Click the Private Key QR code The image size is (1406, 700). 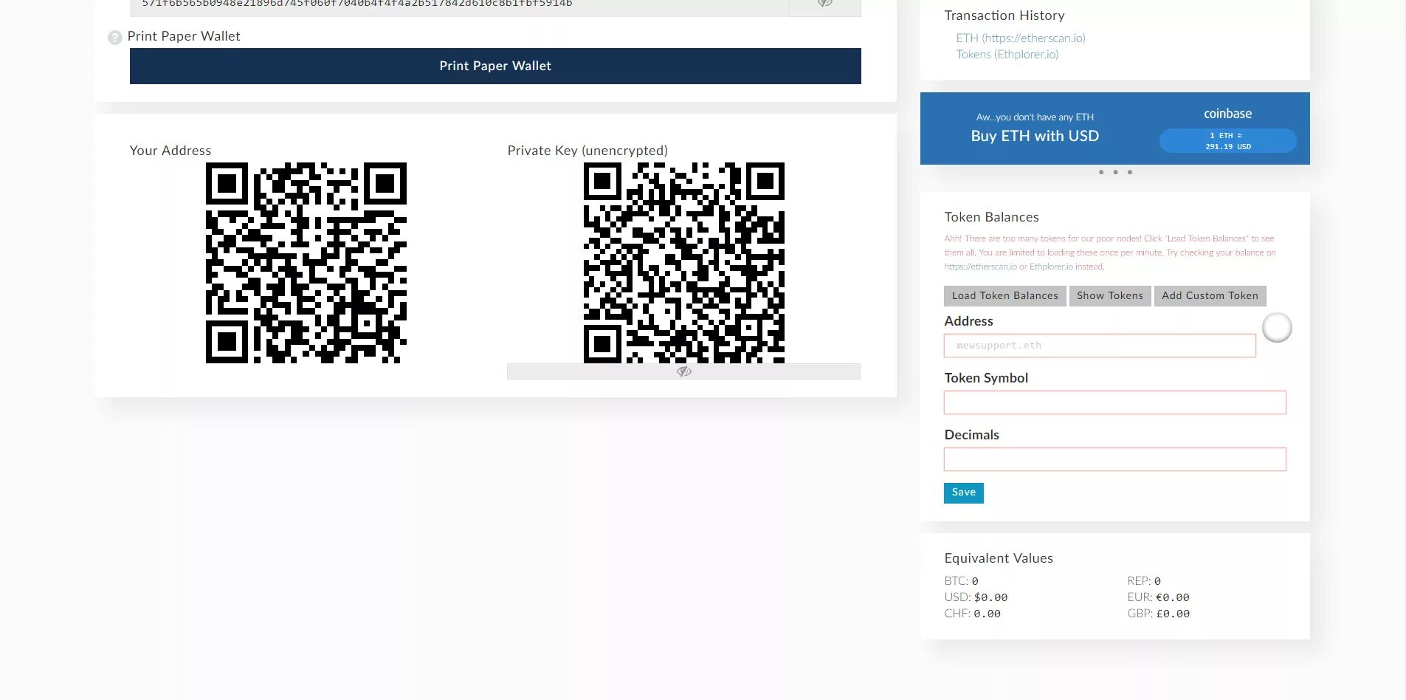pyautogui.click(x=683, y=263)
